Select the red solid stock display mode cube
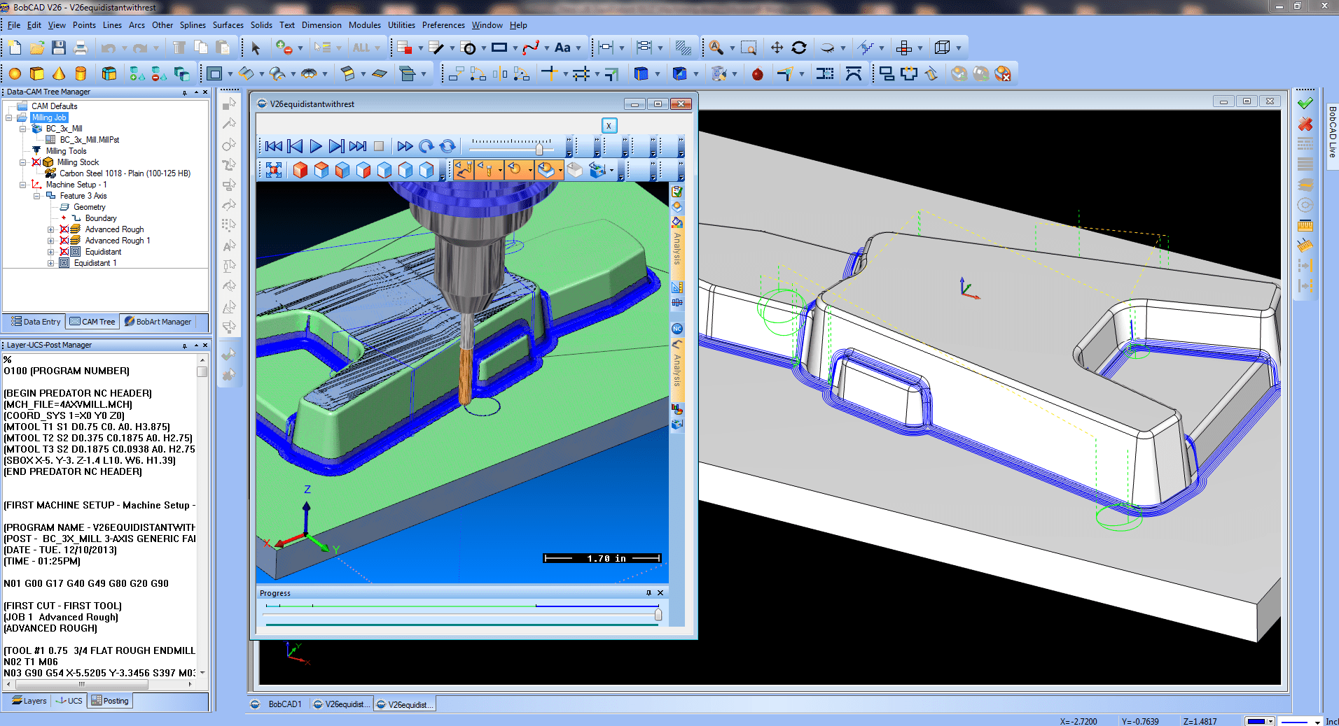1339x726 pixels. click(302, 170)
